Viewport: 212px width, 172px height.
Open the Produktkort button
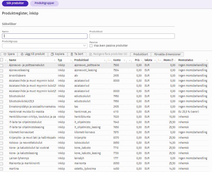coord(141,54)
